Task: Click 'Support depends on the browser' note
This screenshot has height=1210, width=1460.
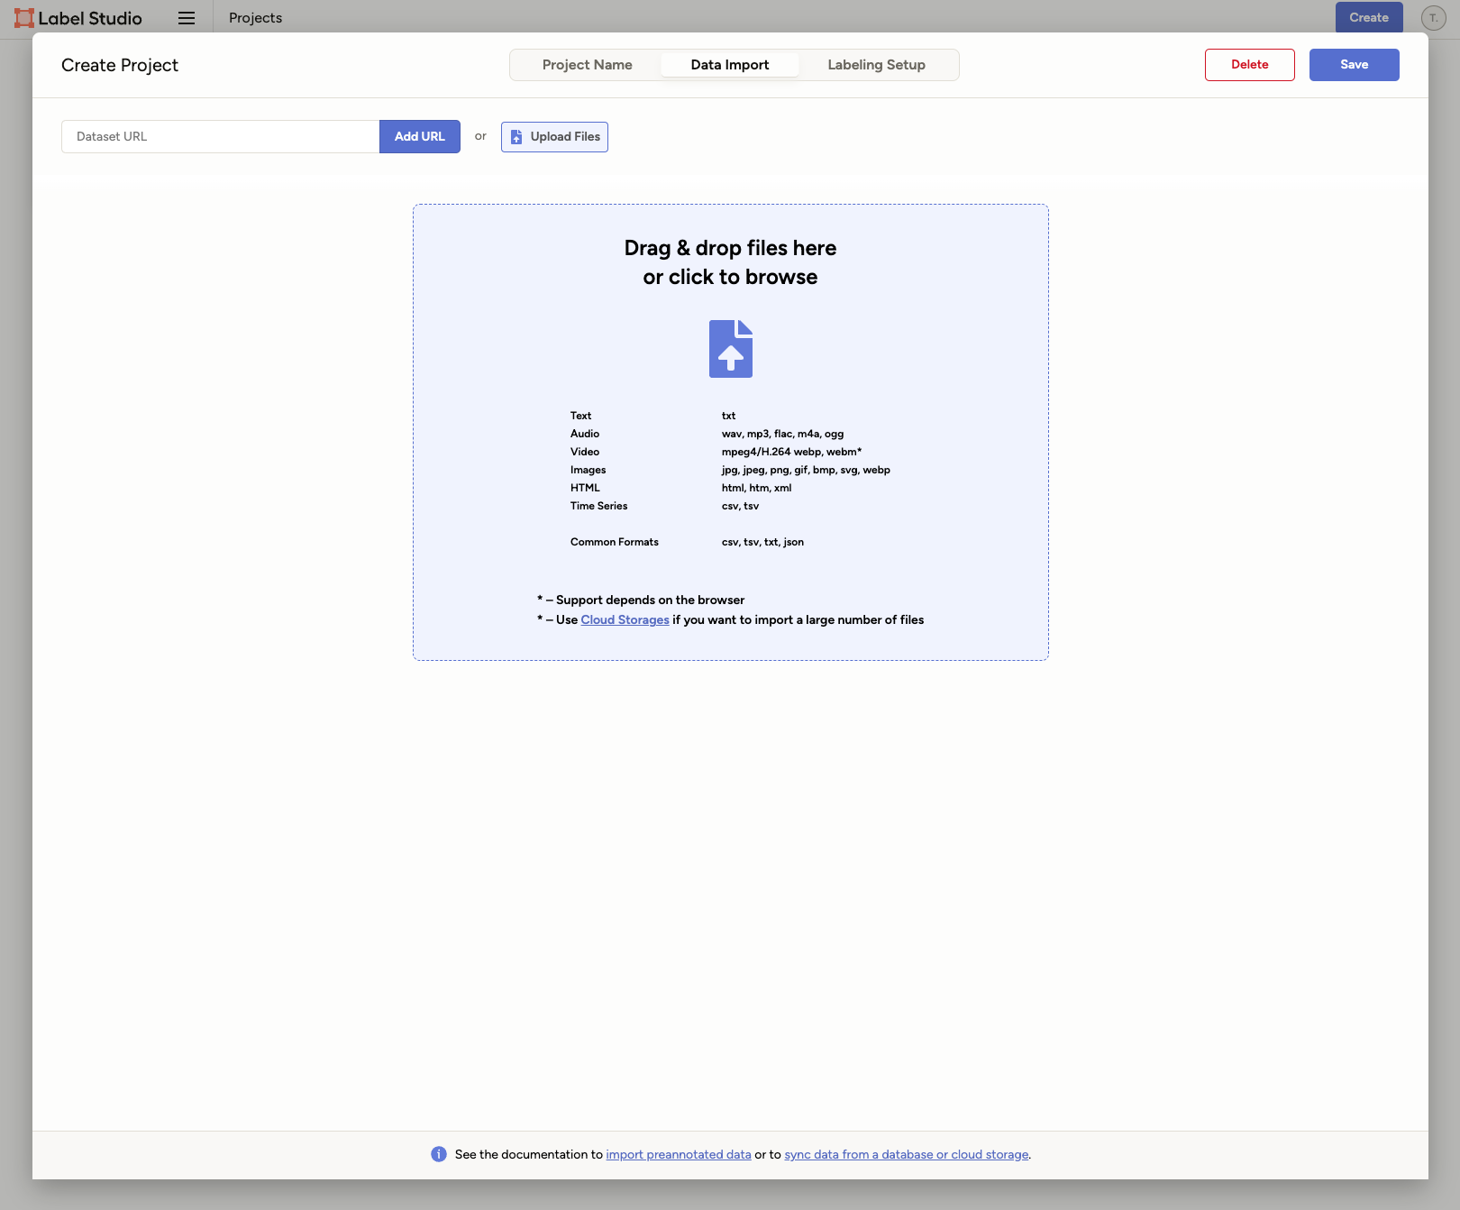Action: [x=651, y=600]
